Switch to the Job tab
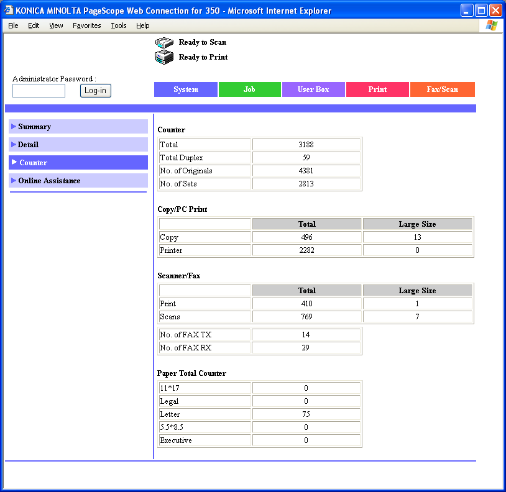The image size is (506, 492). 249,89
